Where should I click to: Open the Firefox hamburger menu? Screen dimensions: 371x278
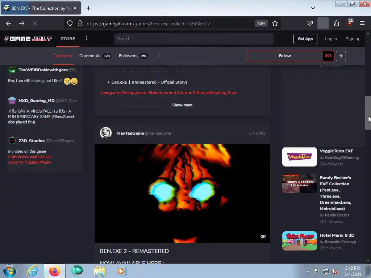[x=362, y=23]
